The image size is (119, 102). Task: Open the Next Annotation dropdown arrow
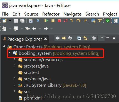pos(10,29)
